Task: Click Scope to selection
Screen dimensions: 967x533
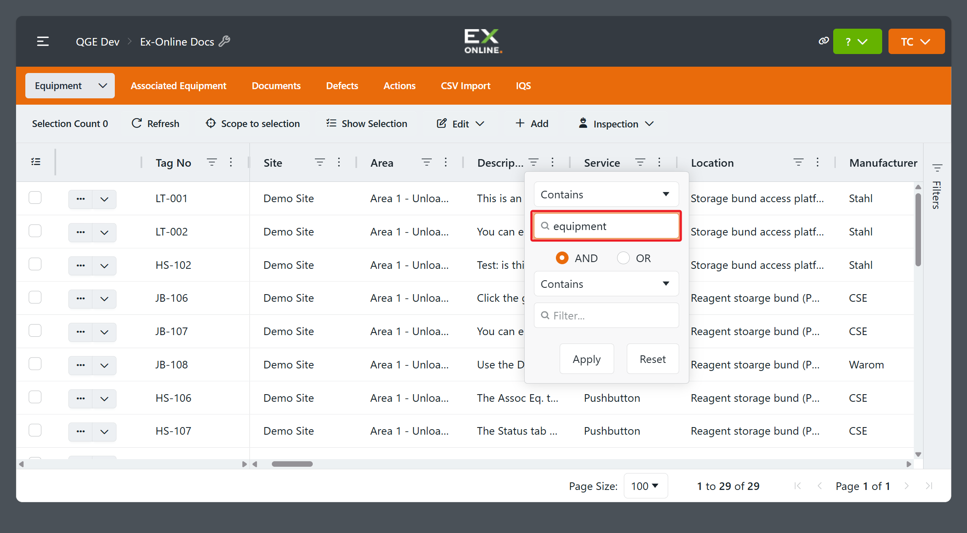Action: [253, 124]
